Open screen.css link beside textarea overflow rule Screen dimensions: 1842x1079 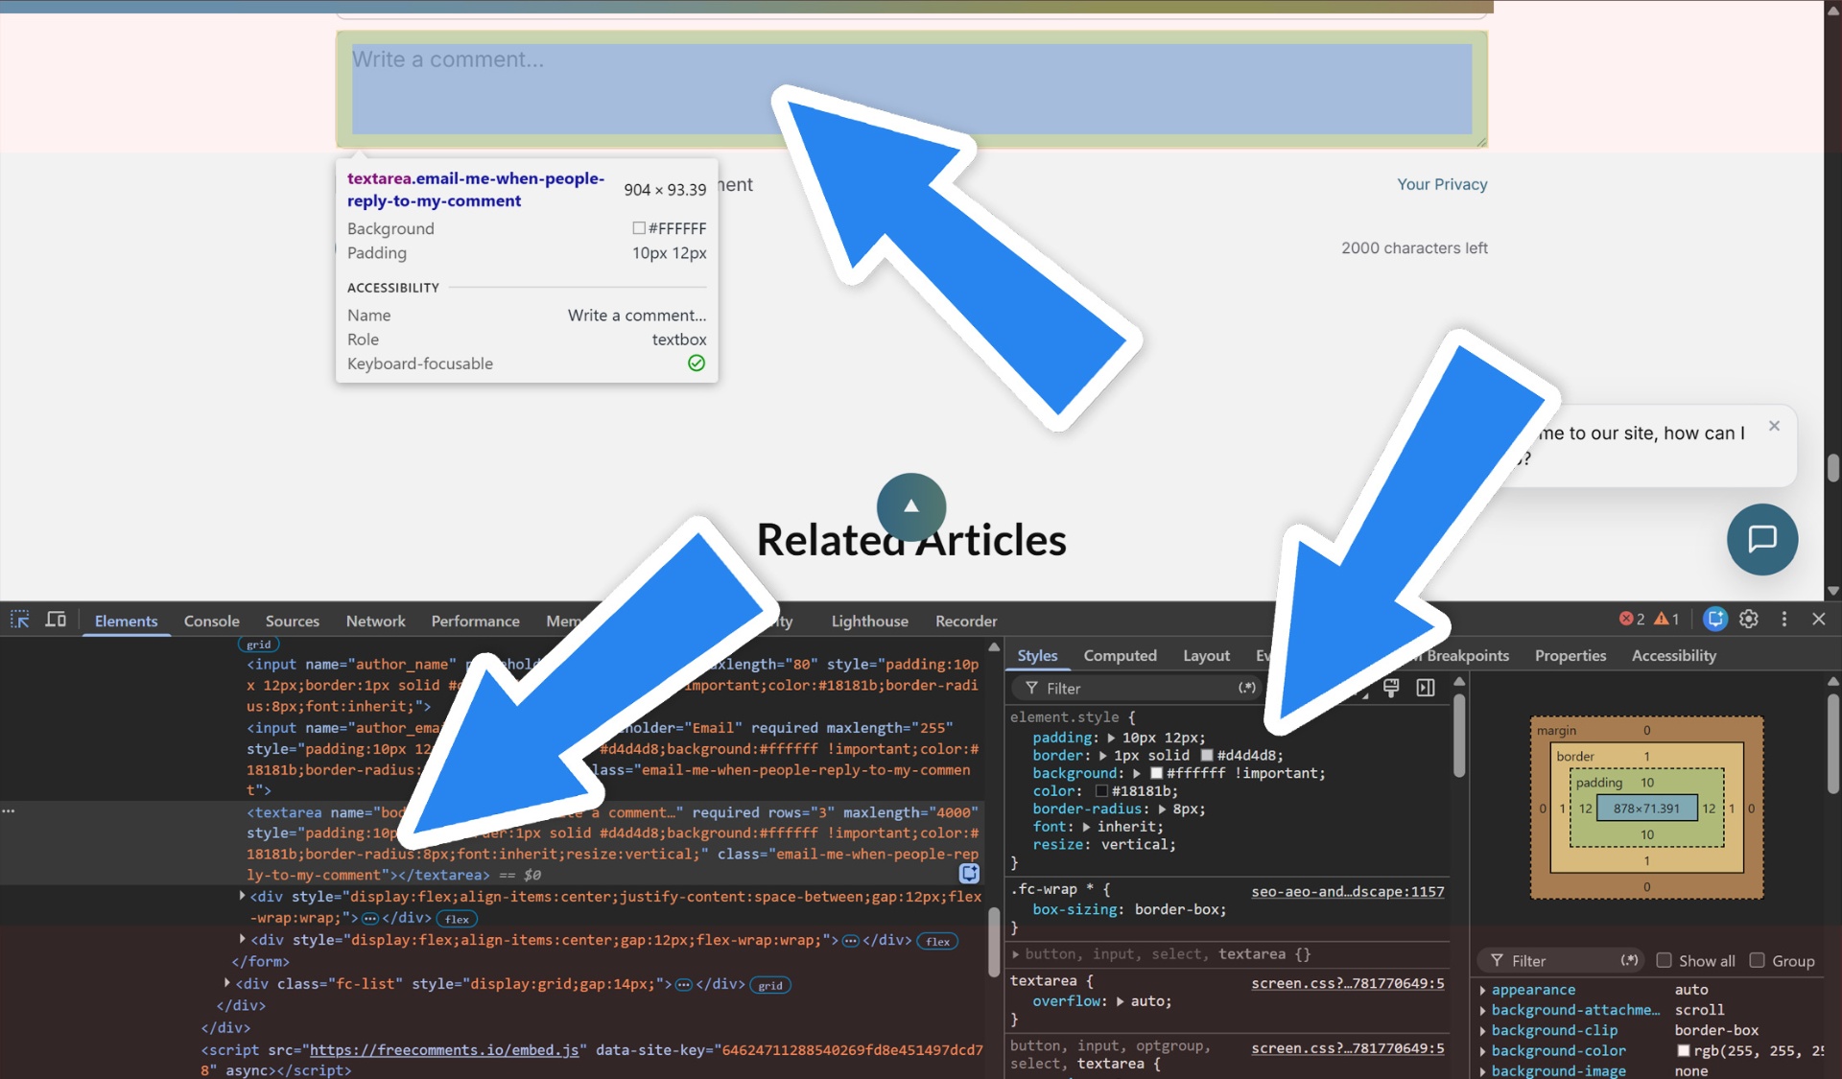point(1347,983)
